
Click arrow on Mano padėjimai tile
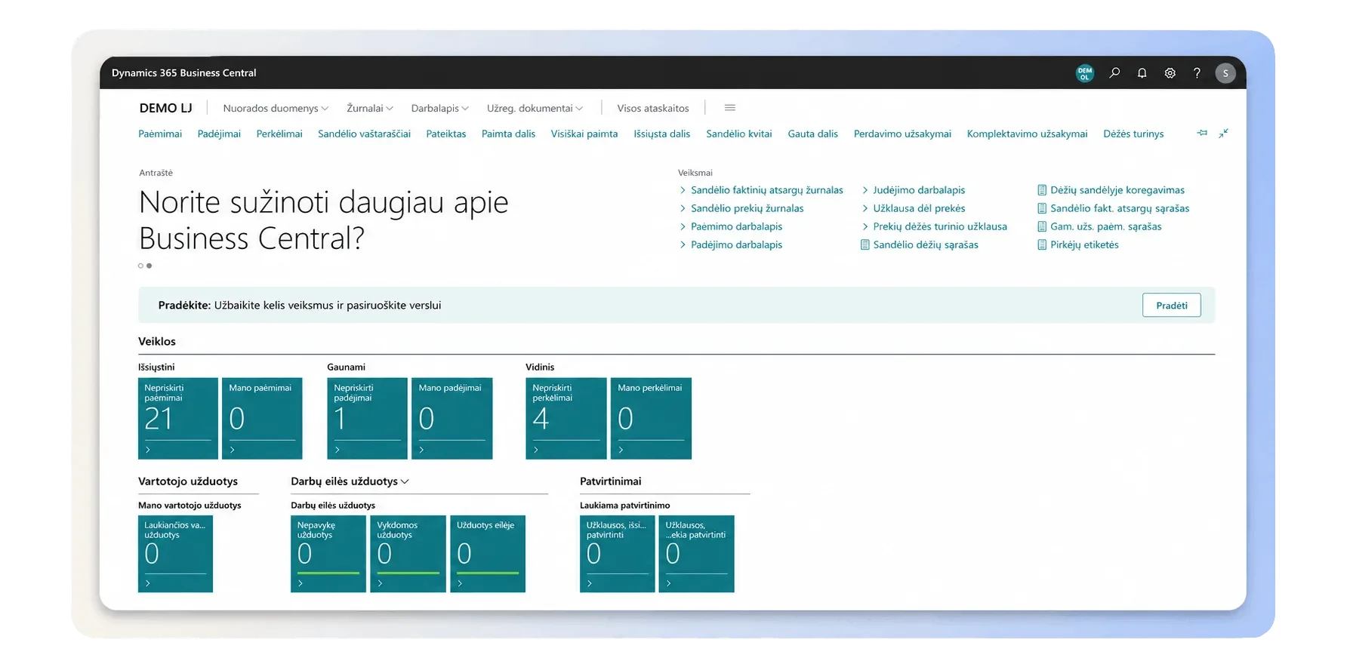coord(422,450)
